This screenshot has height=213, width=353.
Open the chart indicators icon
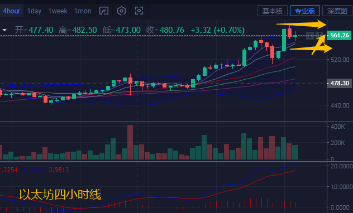(x=104, y=11)
